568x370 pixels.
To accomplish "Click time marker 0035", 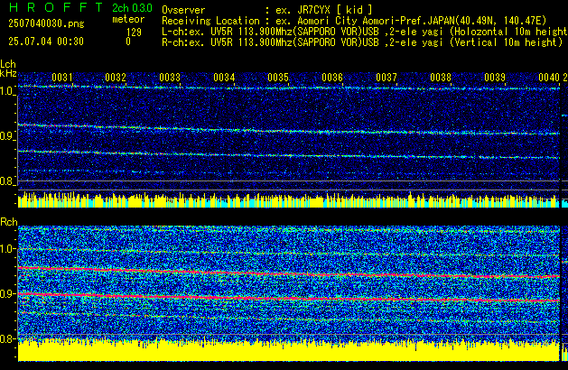I will [278, 78].
